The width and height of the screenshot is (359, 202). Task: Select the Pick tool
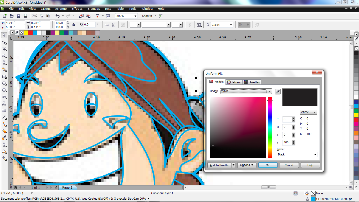[x=4, y=35]
